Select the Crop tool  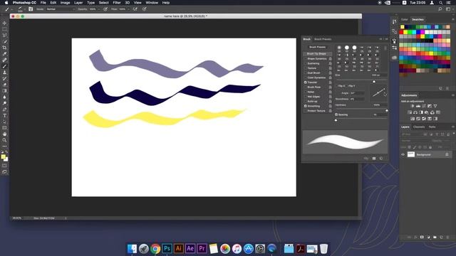pyautogui.click(x=4, y=48)
